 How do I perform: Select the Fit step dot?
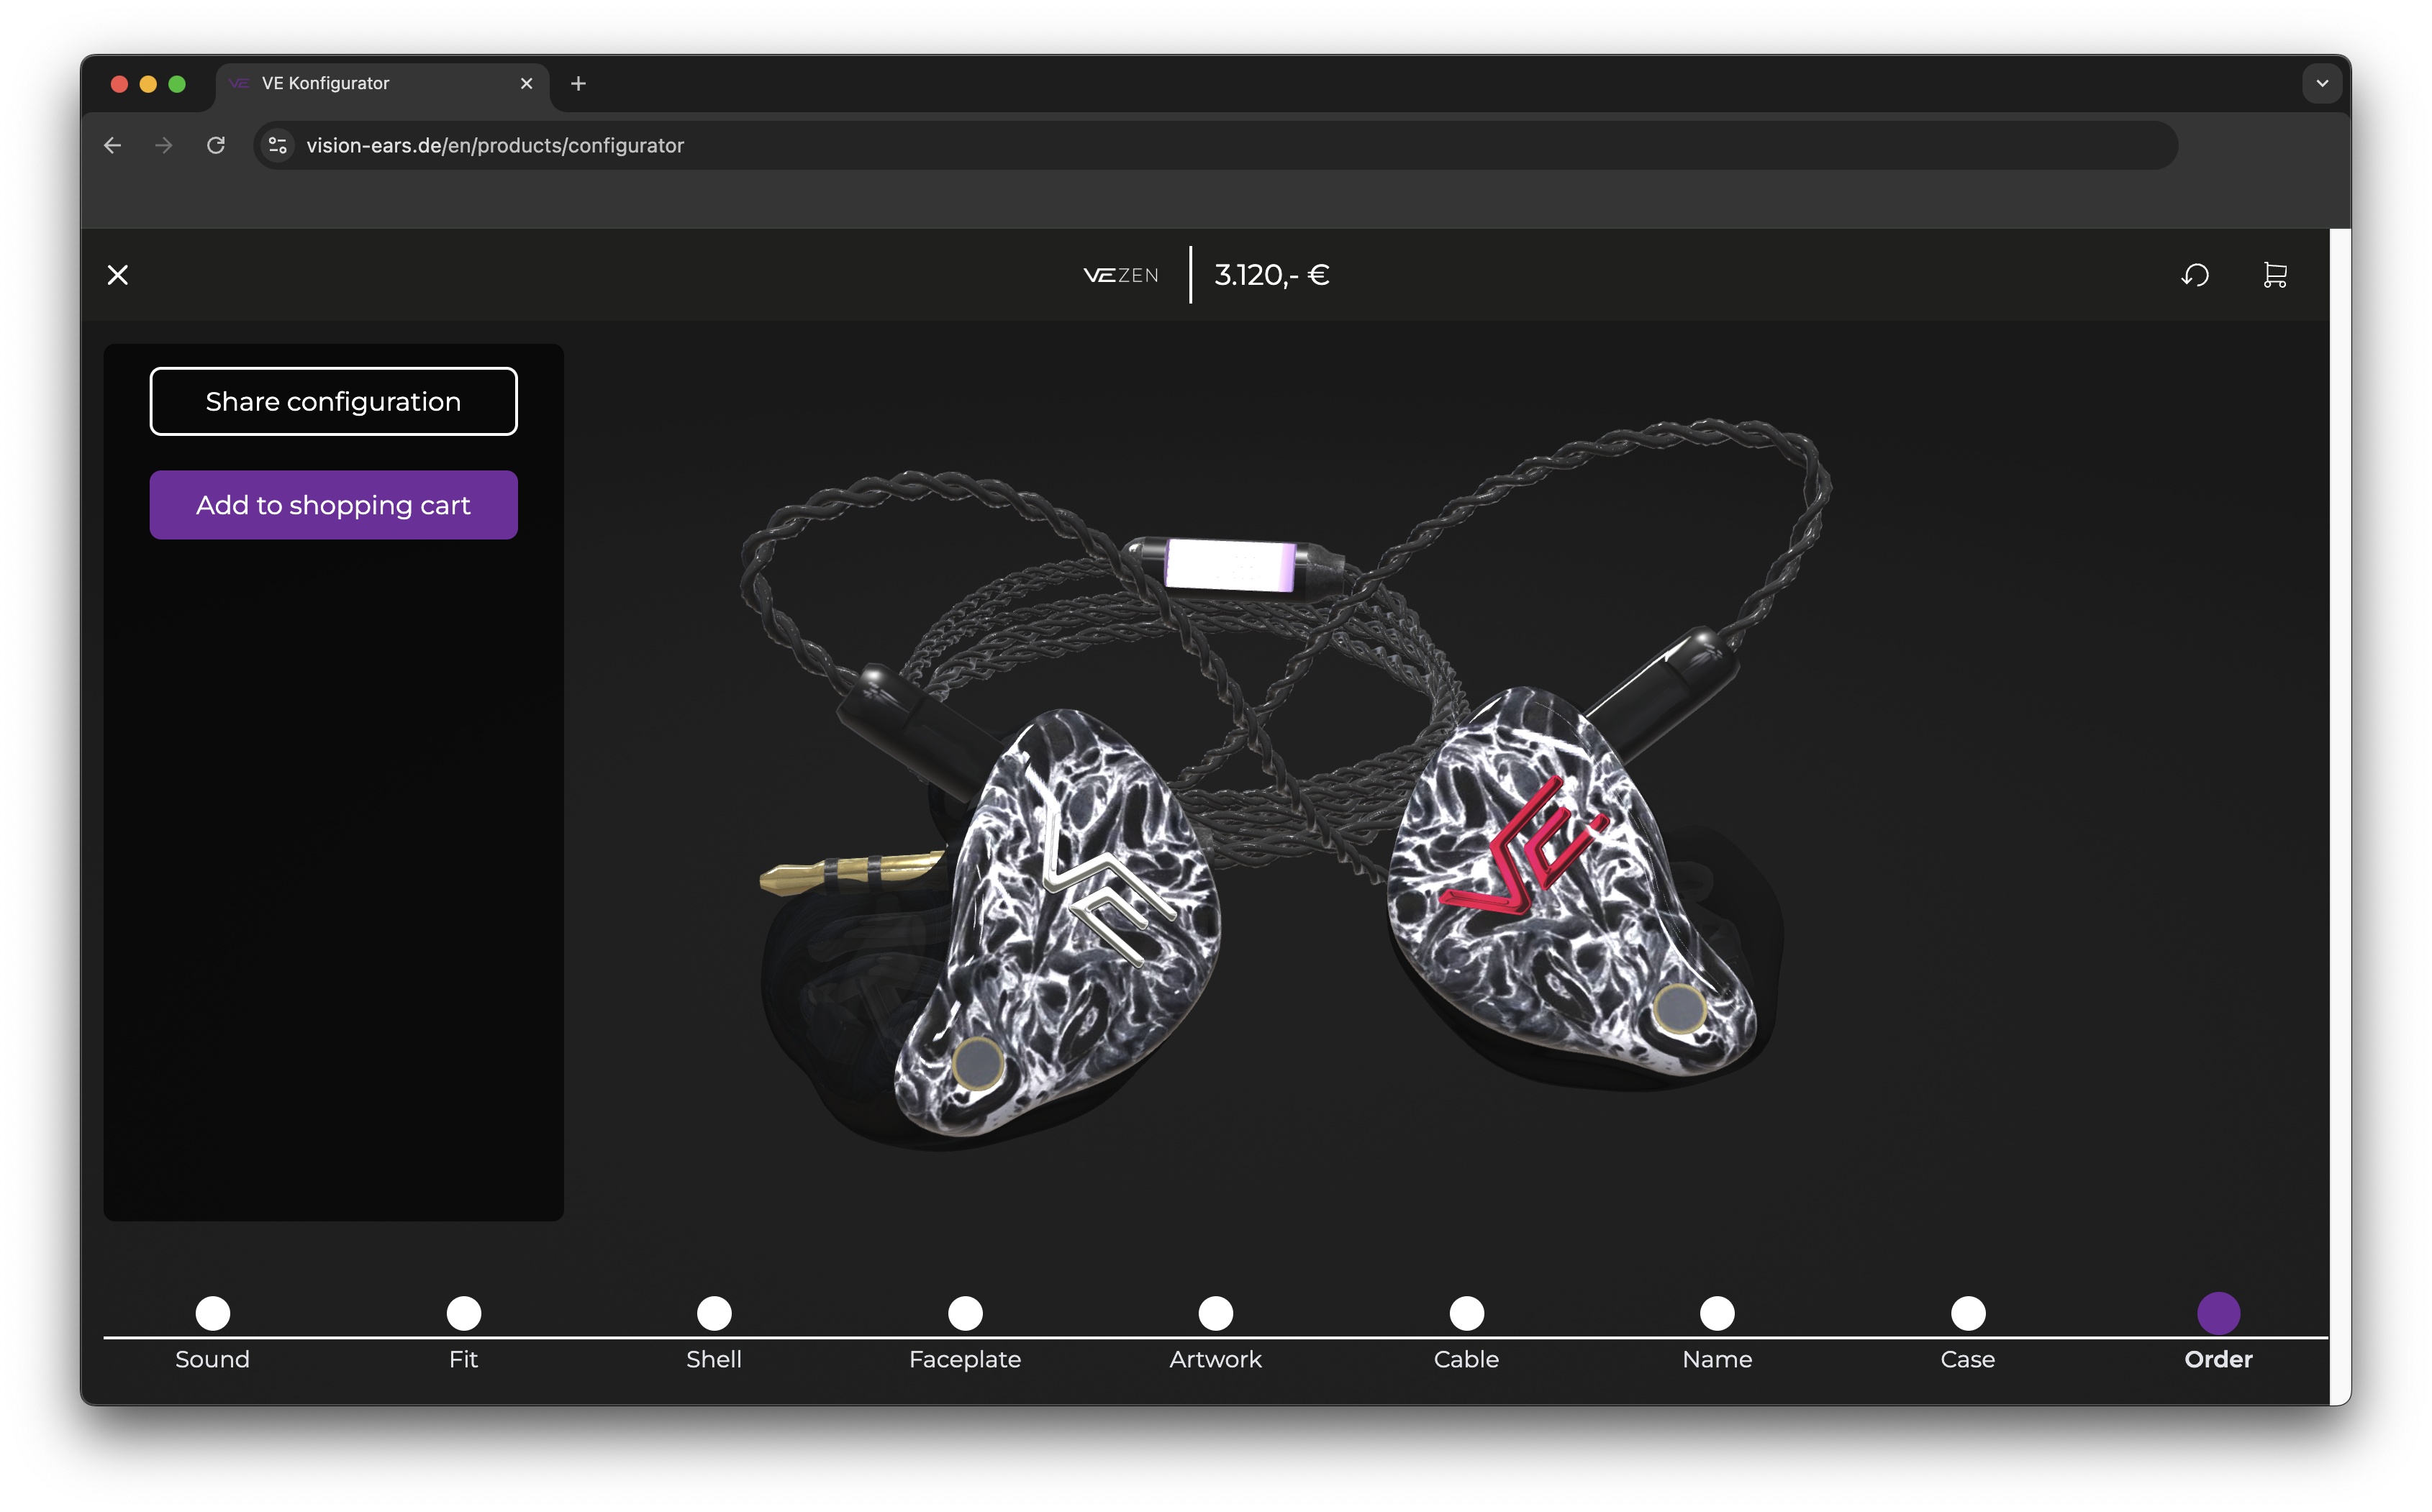coord(464,1313)
